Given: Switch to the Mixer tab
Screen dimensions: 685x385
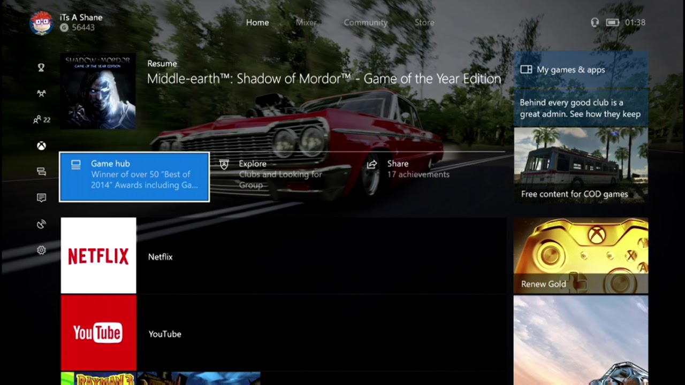Looking at the screenshot, I should pos(306,22).
